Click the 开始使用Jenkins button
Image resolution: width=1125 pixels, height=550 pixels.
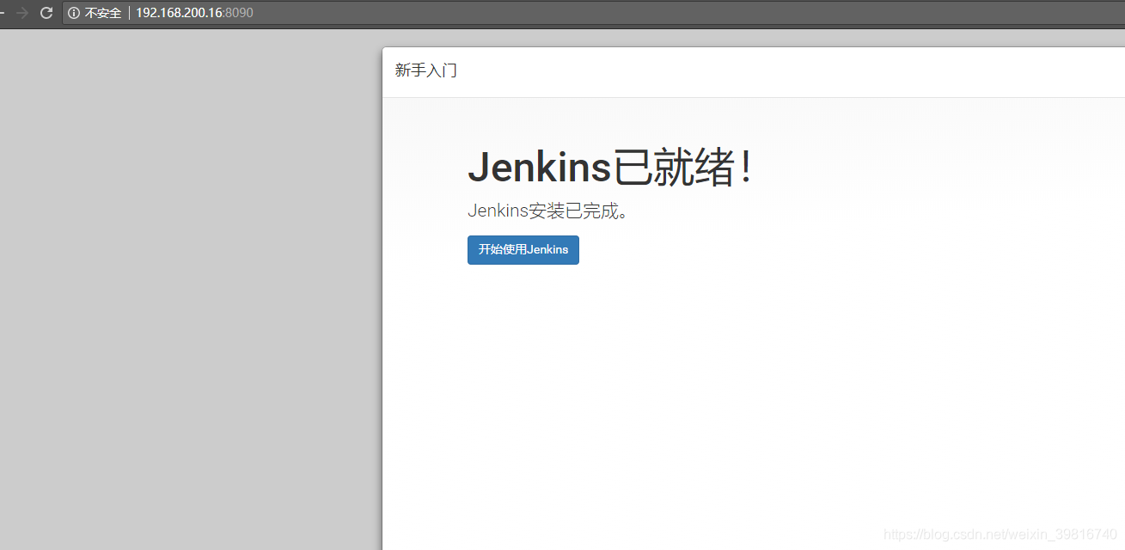523,250
